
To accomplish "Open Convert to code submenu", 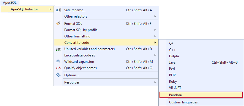I will click(106, 42).
